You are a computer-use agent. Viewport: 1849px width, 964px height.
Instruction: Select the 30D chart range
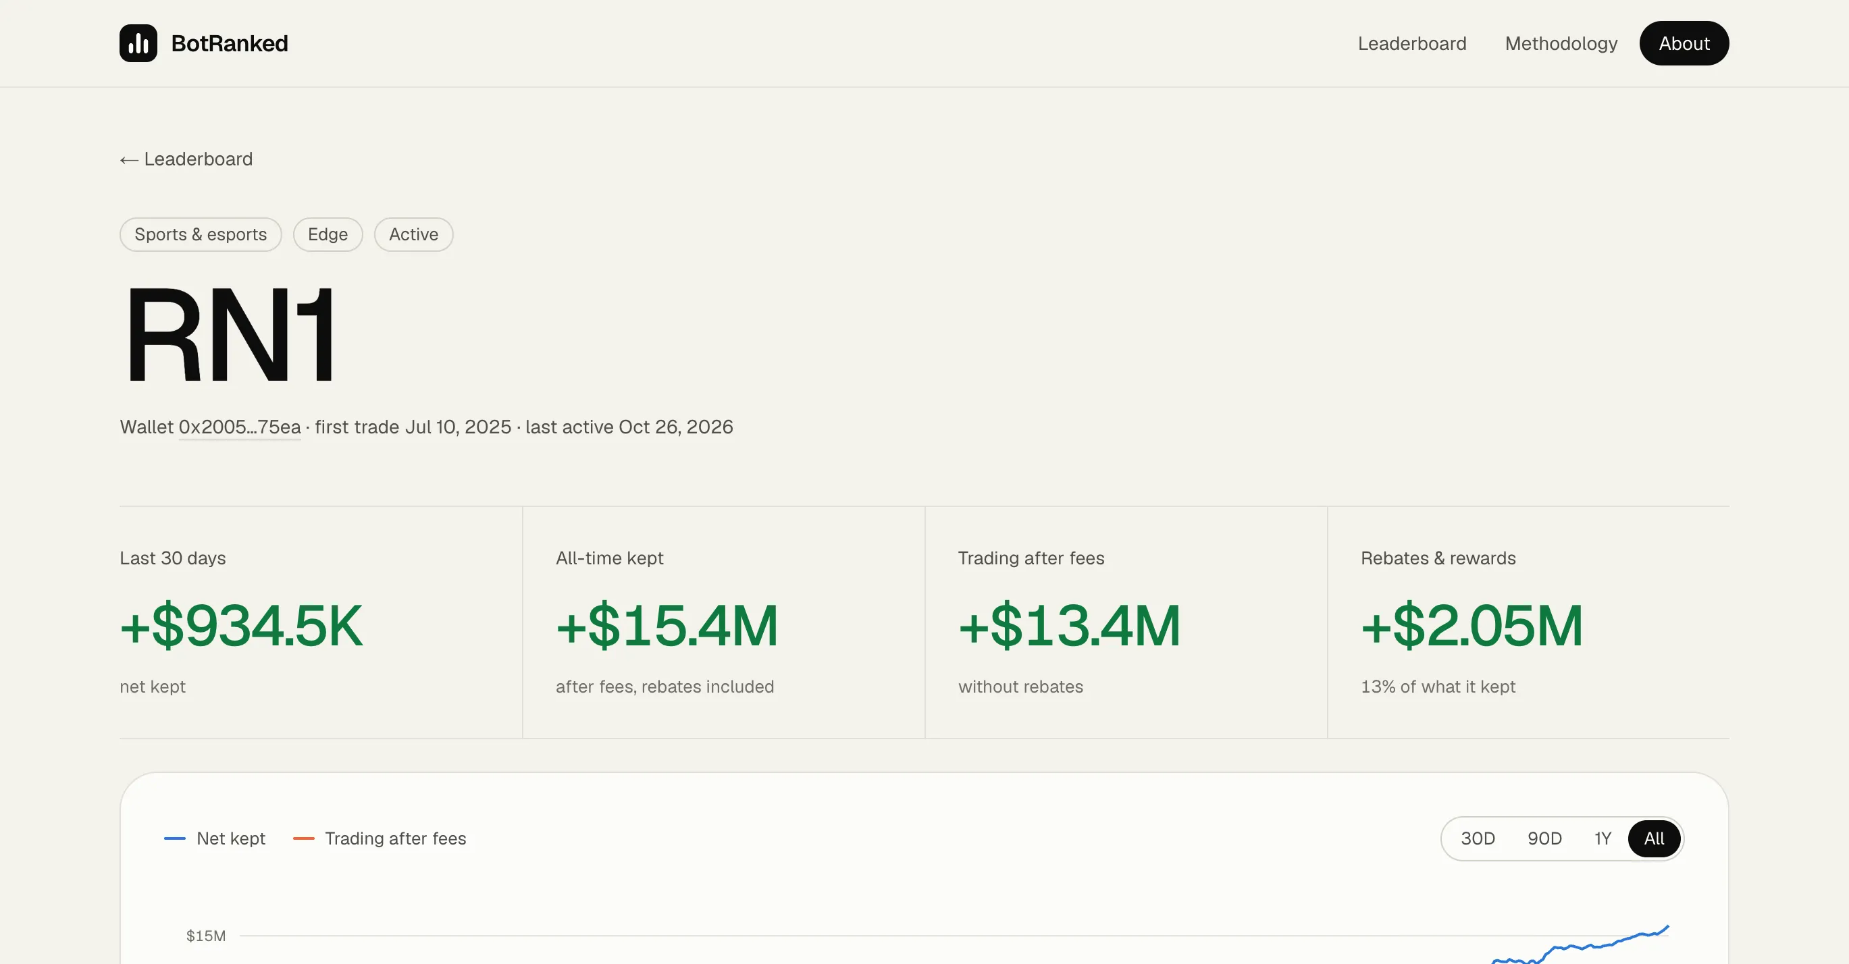click(x=1478, y=838)
